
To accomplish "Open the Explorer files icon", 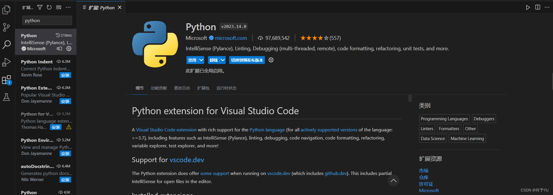I will [x=6, y=10].
